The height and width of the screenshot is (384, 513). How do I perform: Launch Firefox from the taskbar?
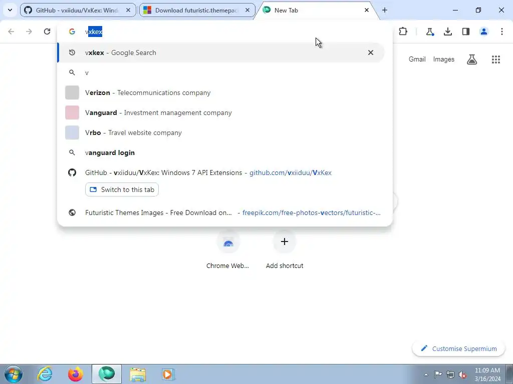click(x=76, y=374)
